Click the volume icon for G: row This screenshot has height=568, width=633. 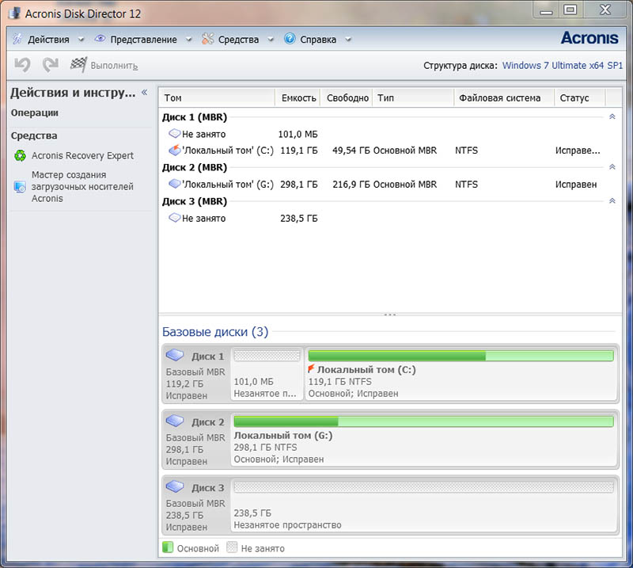[x=174, y=184]
